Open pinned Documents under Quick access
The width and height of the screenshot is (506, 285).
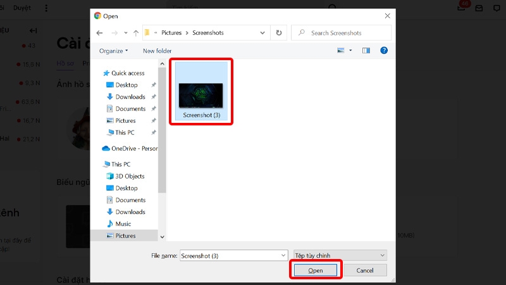click(126, 109)
